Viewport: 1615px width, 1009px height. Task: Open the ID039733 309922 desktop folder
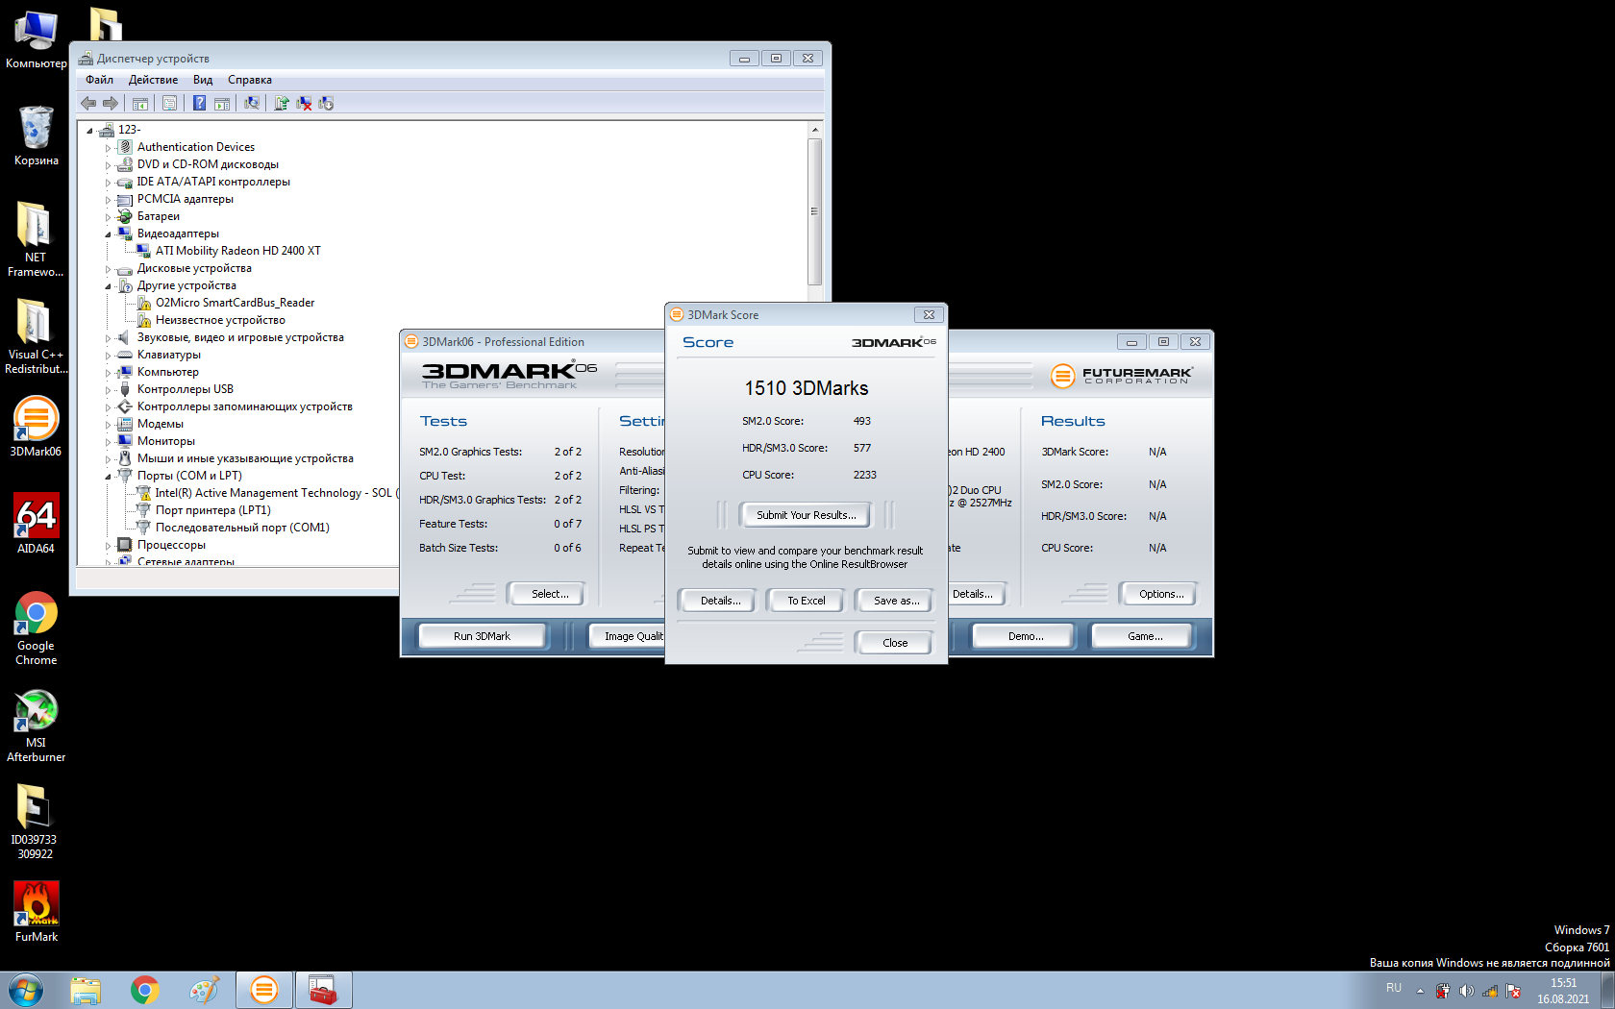point(36,823)
